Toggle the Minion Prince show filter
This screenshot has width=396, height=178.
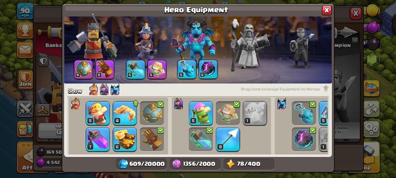[115, 90]
